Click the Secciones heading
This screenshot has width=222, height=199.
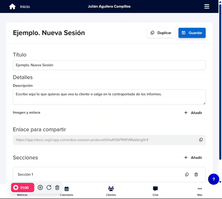(x=25, y=158)
